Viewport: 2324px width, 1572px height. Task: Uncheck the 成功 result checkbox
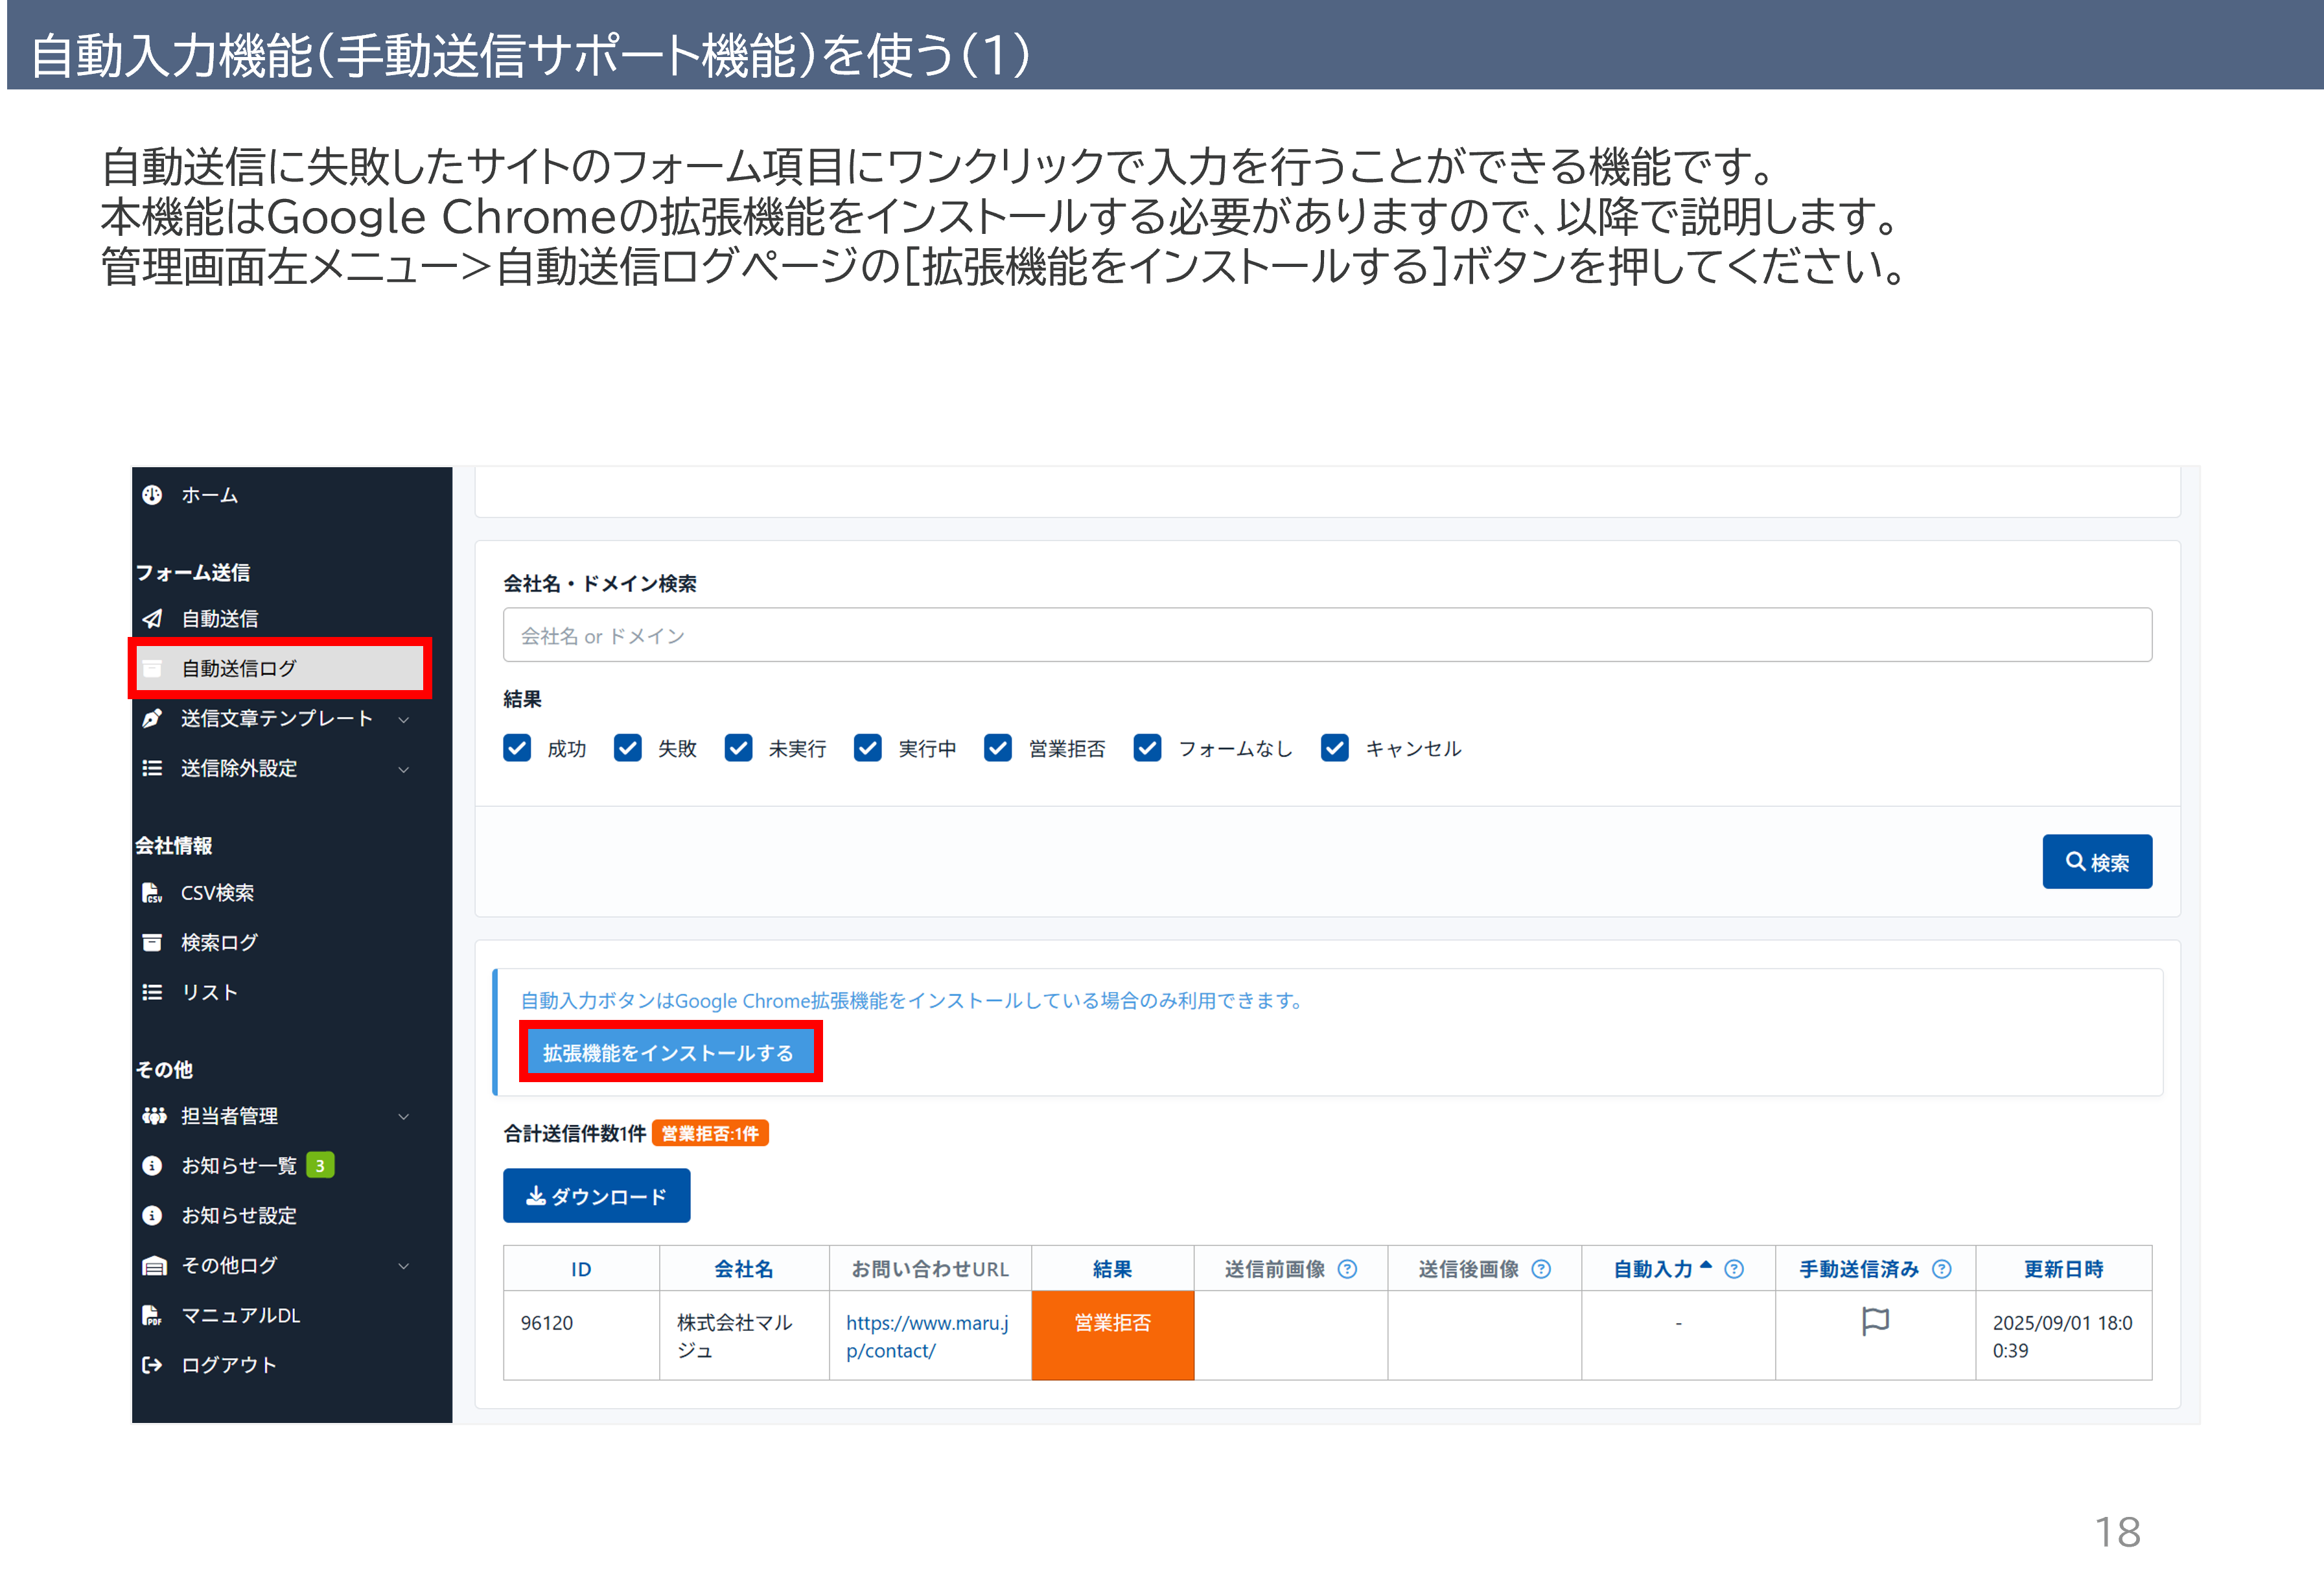(x=517, y=748)
